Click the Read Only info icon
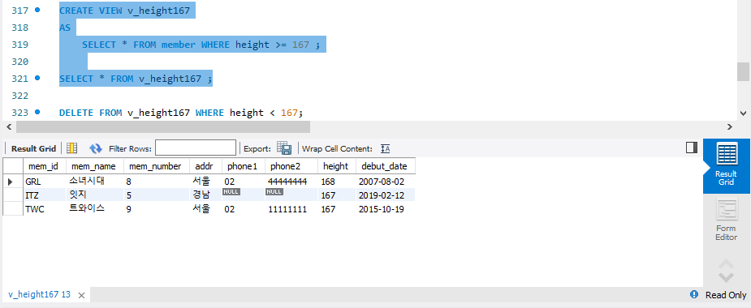The image size is (751, 308). (694, 294)
